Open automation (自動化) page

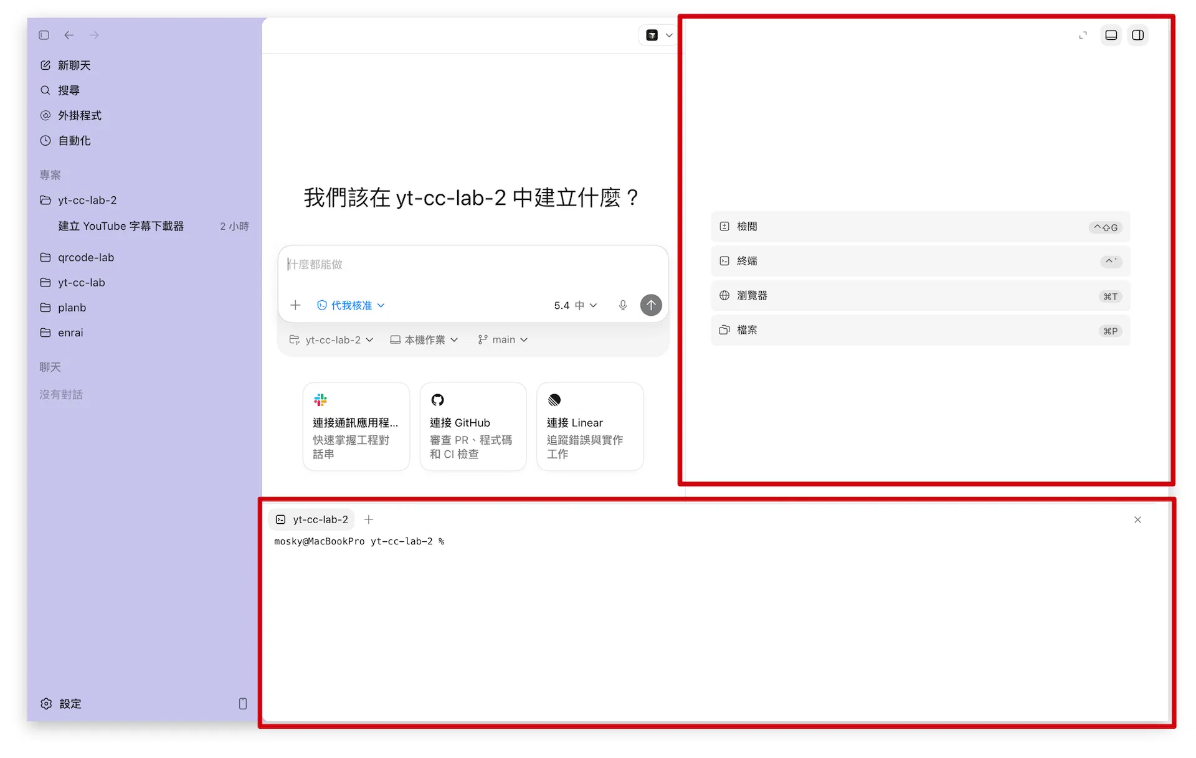click(65, 141)
